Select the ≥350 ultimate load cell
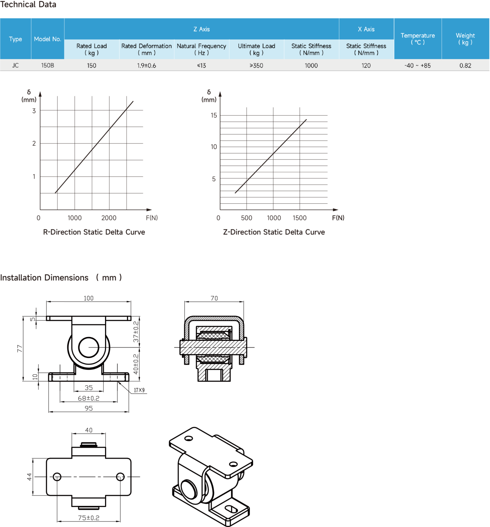Screen dimensions: 490x527 coord(256,65)
